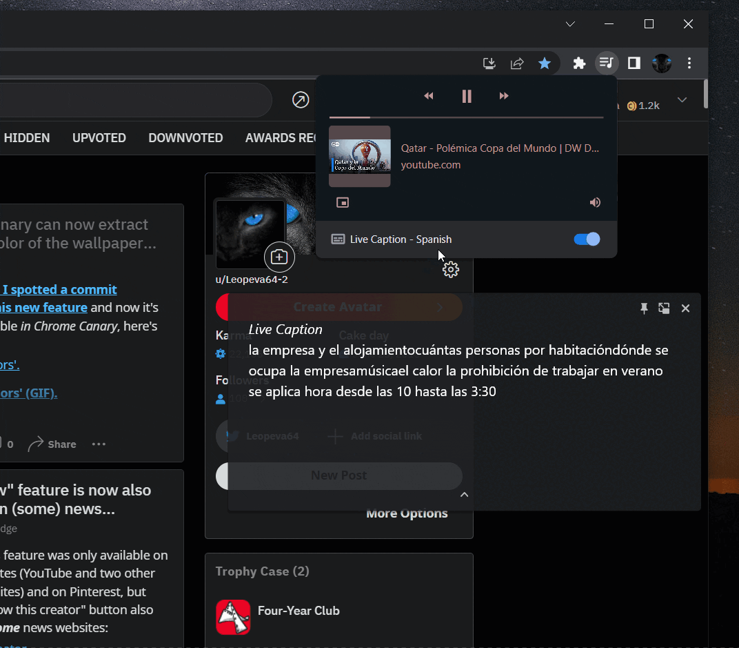This screenshot has height=648, width=739.
Task: Click the download icon in the toolbar
Action: [x=489, y=63]
